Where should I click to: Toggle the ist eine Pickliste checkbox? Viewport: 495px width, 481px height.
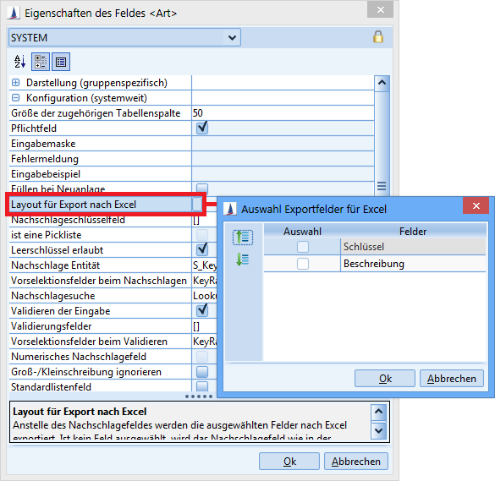(x=202, y=235)
